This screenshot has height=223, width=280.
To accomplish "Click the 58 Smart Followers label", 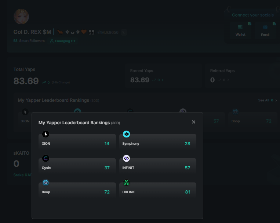I will coord(29,41).
